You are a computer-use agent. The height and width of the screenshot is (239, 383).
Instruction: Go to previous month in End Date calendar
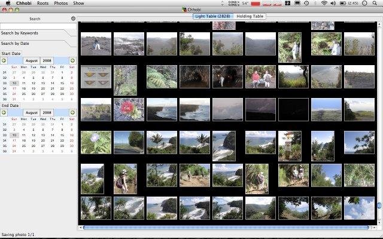[x=4, y=112]
